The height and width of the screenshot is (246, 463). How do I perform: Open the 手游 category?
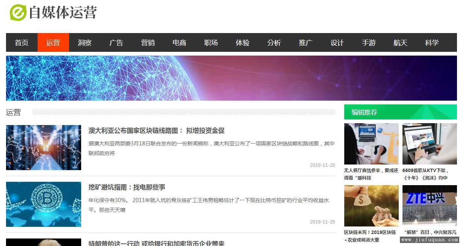[x=369, y=42]
